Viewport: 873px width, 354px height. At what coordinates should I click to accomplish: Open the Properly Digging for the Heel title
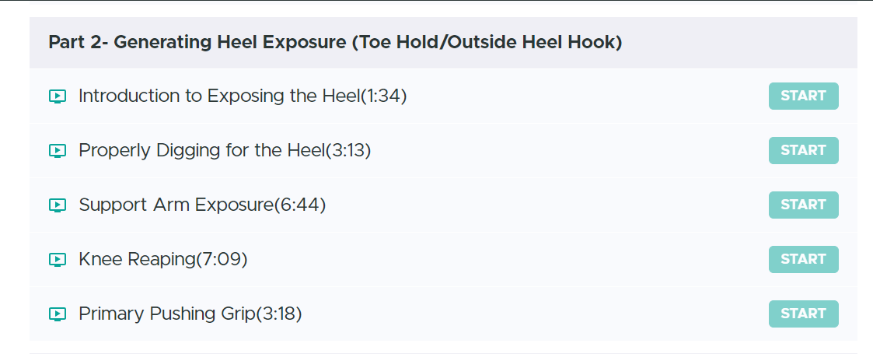[201, 151]
